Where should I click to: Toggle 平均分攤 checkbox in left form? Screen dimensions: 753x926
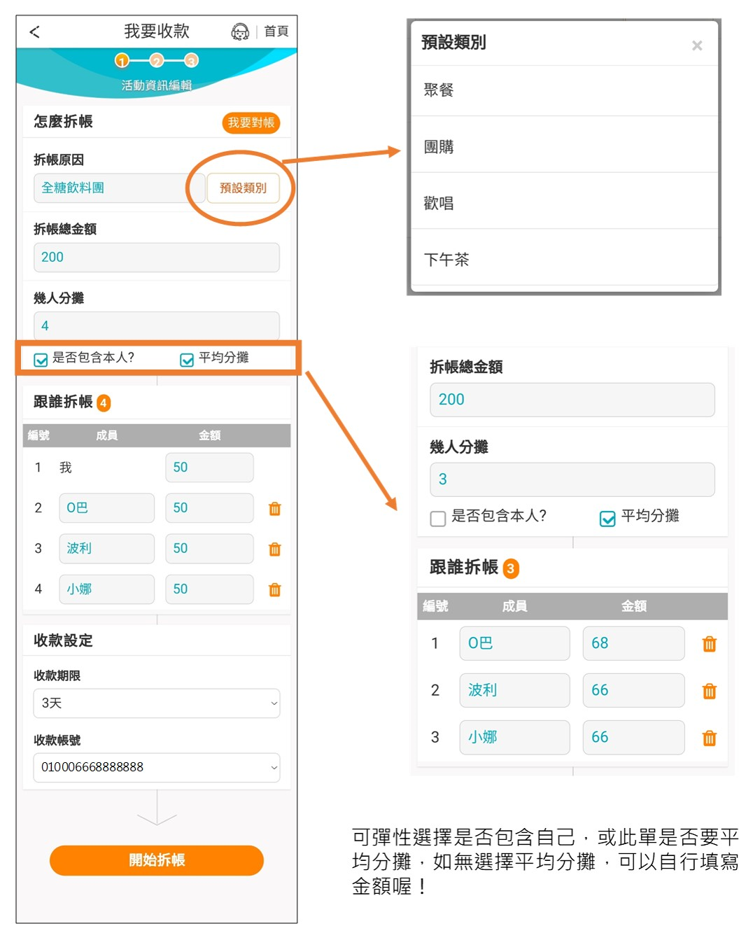click(x=187, y=360)
